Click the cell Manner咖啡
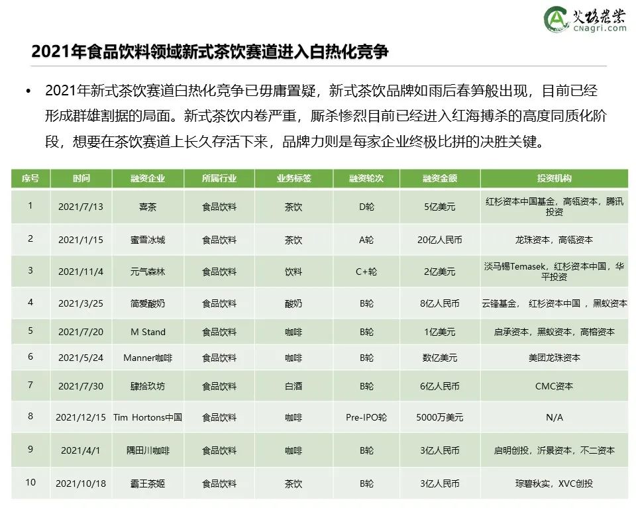 [148, 358]
